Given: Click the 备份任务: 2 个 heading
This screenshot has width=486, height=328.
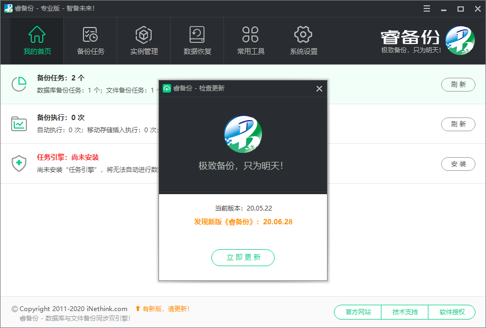Looking at the screenshot, I should (61, 78).
